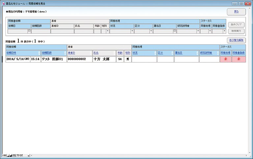Click the 年齢 filter input field
This screenshot has height=159, width=253.
click(x=97, y=31)
